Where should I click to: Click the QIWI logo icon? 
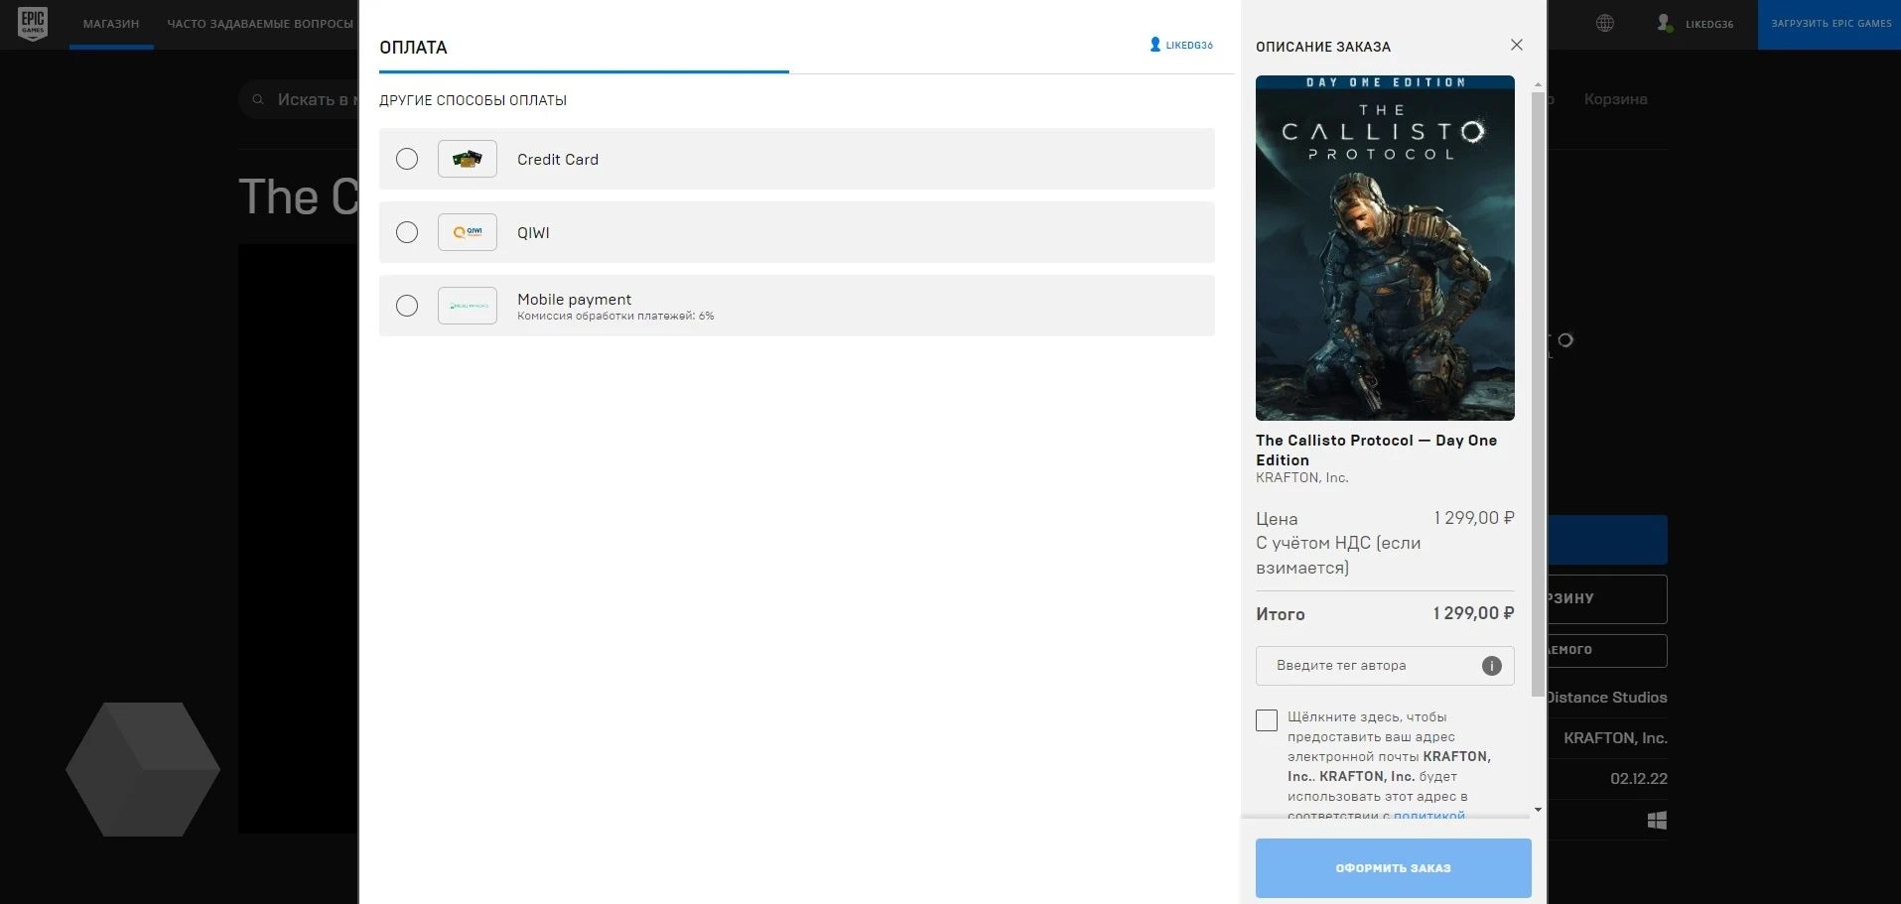(468, 232)
